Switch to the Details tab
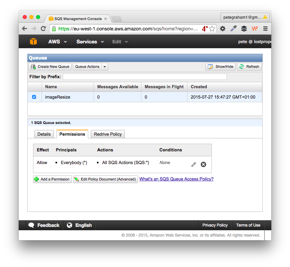Image resolution: width=290 pixels, height=267 pixels. click(x=44, y=134)
